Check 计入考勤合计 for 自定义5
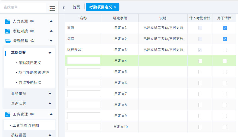 pos(200,72)
